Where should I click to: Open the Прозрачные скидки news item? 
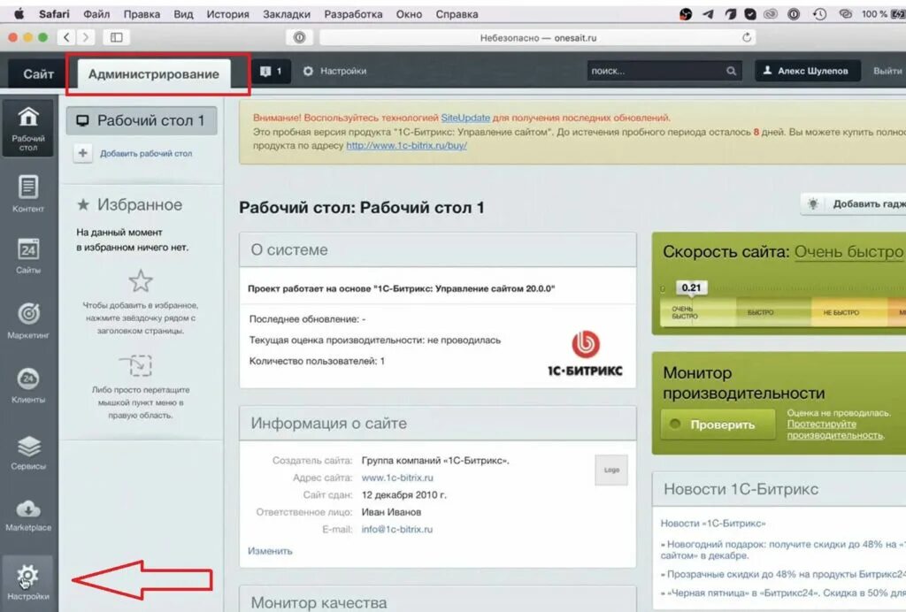pyautogui.click(x=786, y=575)
